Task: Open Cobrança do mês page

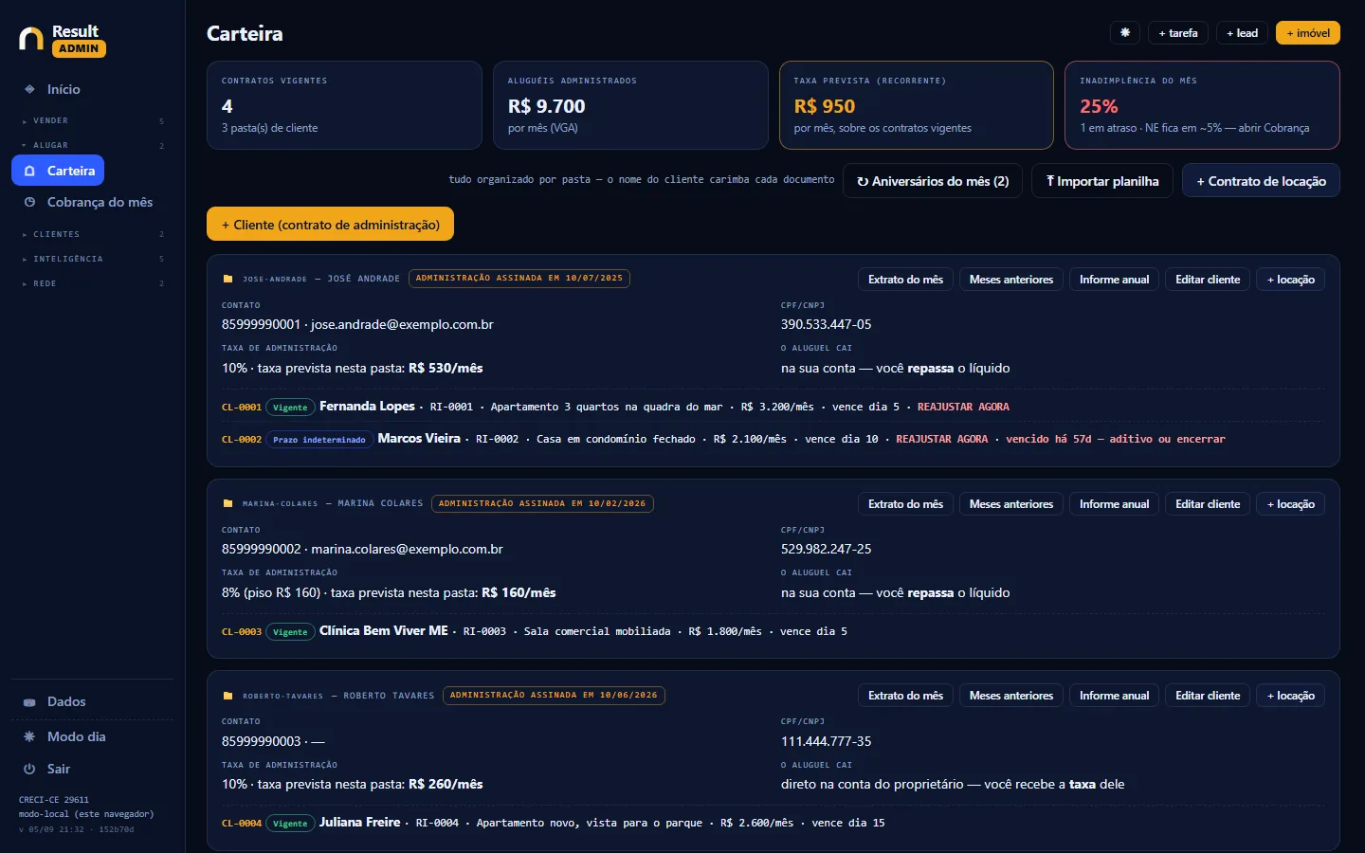Action: 87,202
